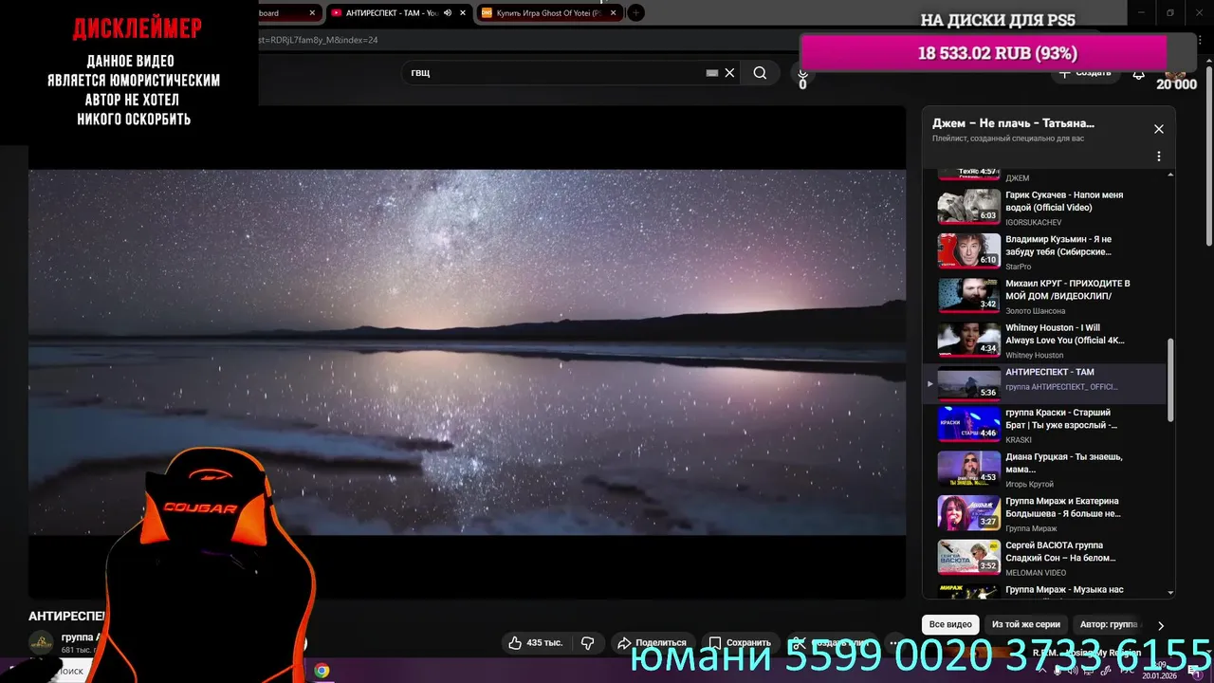Click the browser address bar URL
Screen dimensions: 1214x683
pyautogui.click(x=318, y=40)
